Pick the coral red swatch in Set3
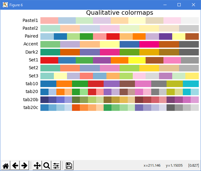 [x=86, y=76]
